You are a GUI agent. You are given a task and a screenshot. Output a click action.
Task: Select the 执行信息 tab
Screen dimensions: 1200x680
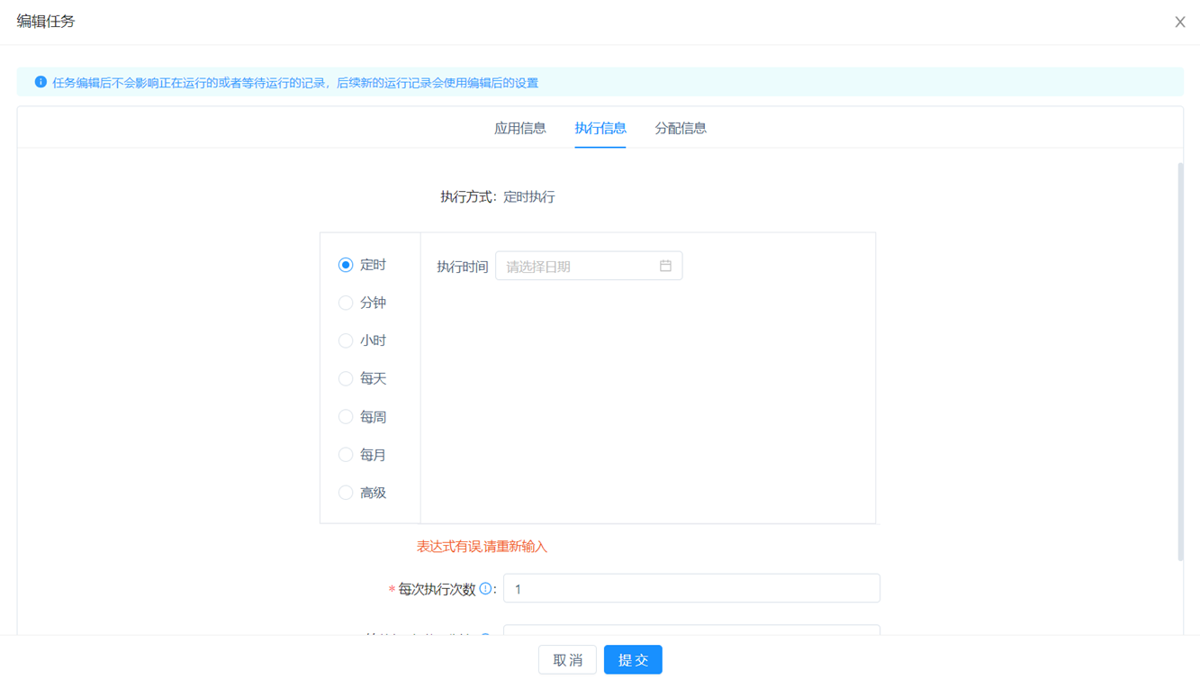point(600,128)
